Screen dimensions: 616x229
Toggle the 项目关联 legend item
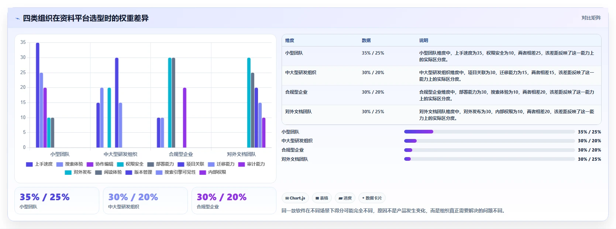pyautogui.click(x=190, y=164)
